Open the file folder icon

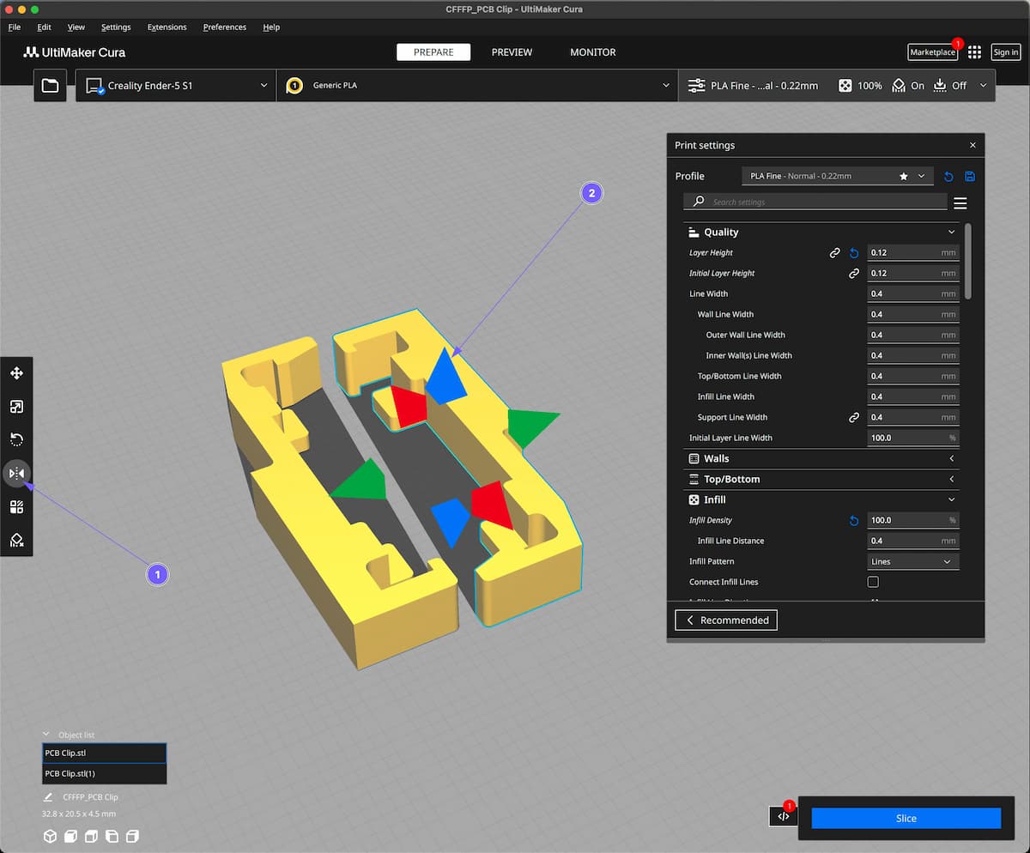point(50,86)
